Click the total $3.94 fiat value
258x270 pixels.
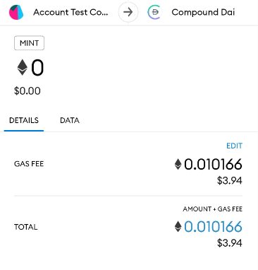pos(230,243)
